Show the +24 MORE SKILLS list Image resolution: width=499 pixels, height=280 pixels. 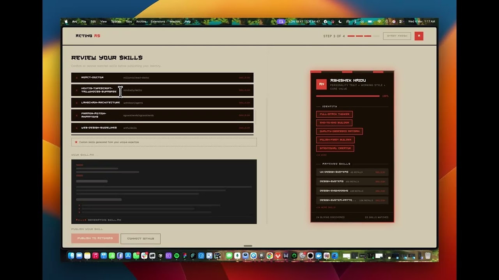[x=325, y=207]
